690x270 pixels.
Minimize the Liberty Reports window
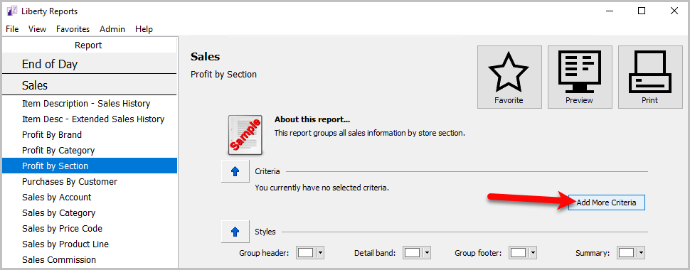click(x=610, y=11)
